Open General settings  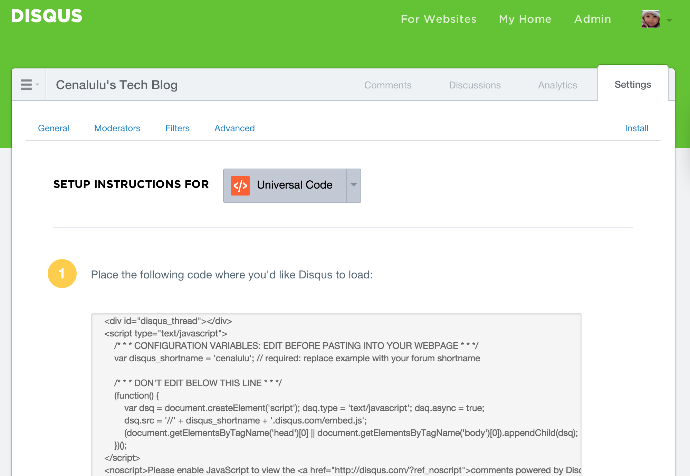pyautogui.click(x=54, y=128)
